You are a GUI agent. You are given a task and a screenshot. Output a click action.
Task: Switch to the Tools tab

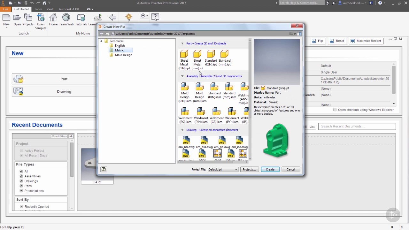click(x=38, y=9)
